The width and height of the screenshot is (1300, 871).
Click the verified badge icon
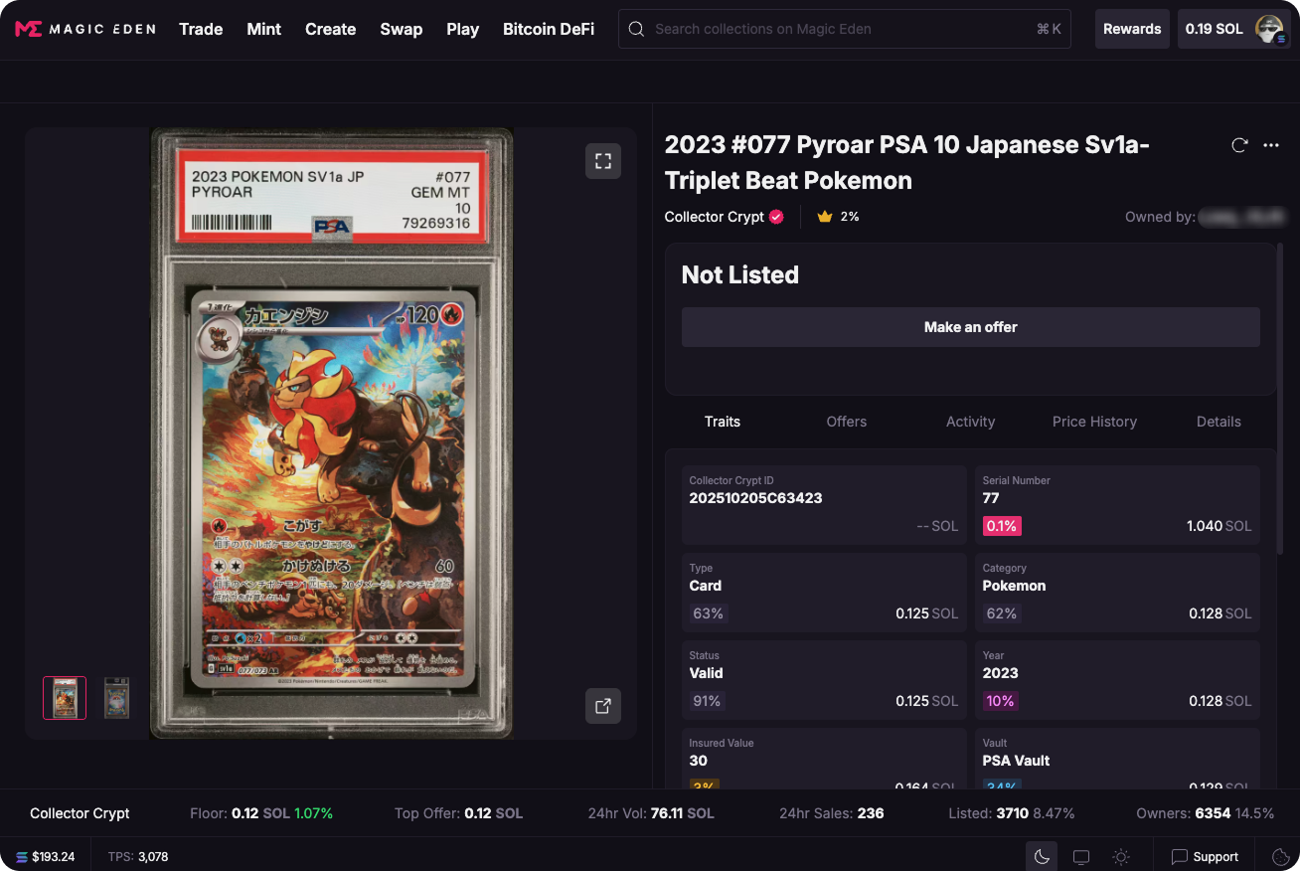tap(776, 216)
